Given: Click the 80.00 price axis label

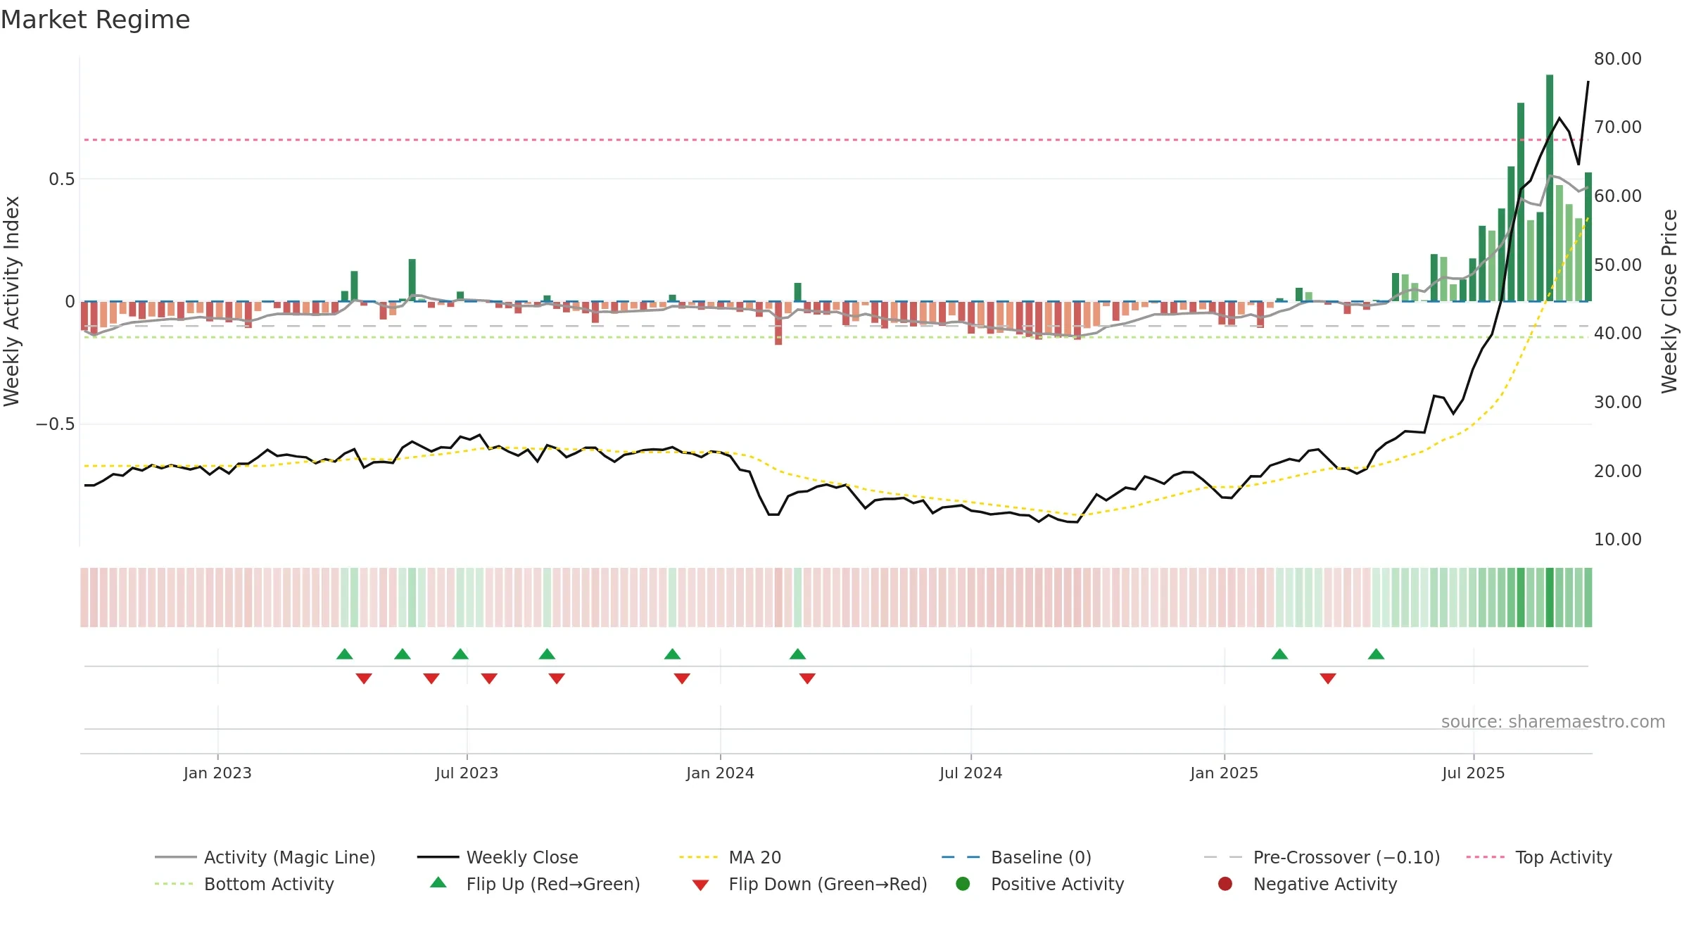Looking at the screenshot, I should coord(1618,58).
